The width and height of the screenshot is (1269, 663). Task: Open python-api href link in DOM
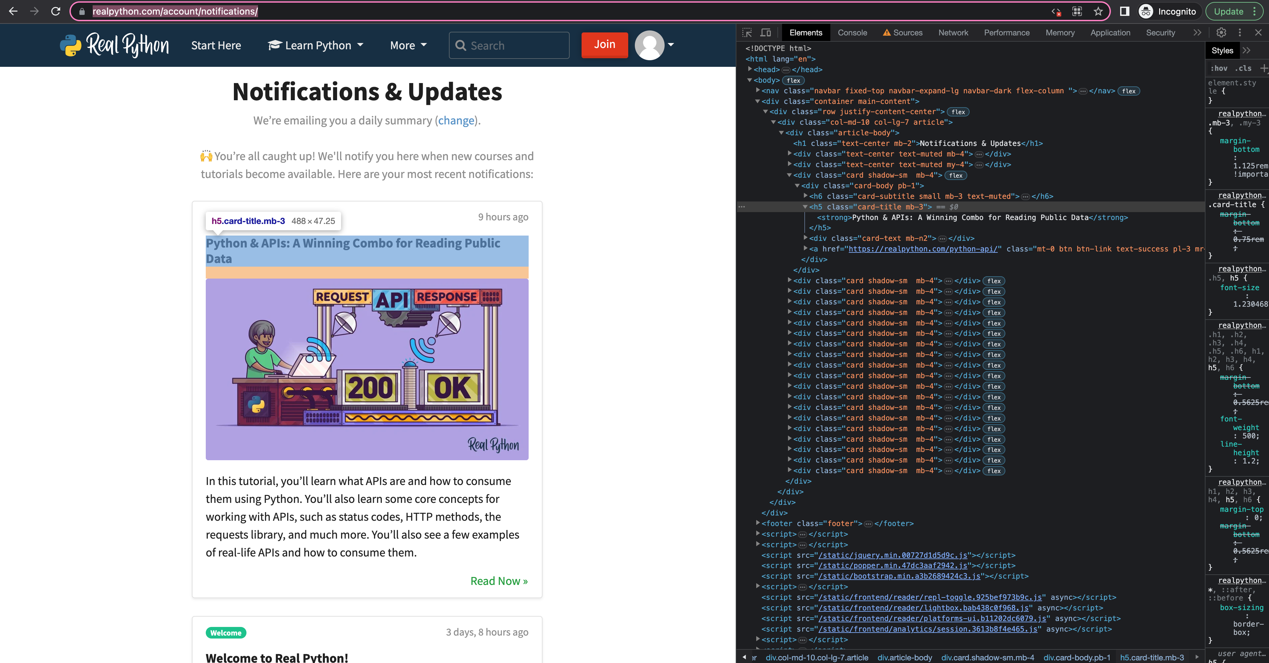point(924,249)
